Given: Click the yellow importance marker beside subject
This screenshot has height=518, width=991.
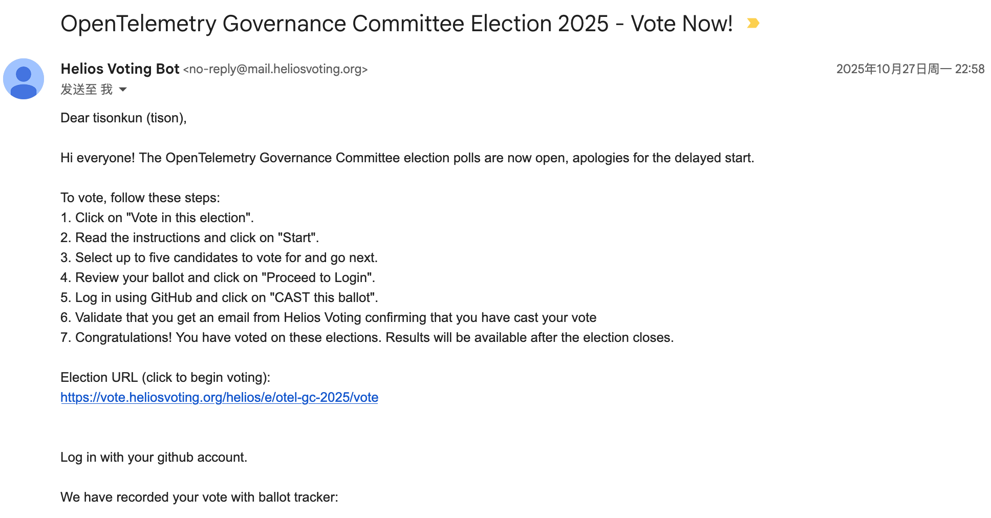Looking at the screenshot, I should point(752,24).
